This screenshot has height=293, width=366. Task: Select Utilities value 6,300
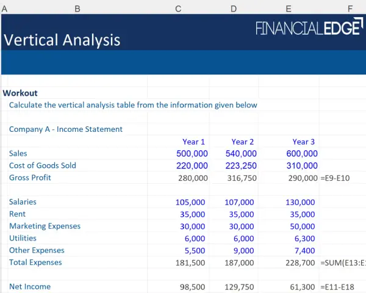click(x=304, y=239)
